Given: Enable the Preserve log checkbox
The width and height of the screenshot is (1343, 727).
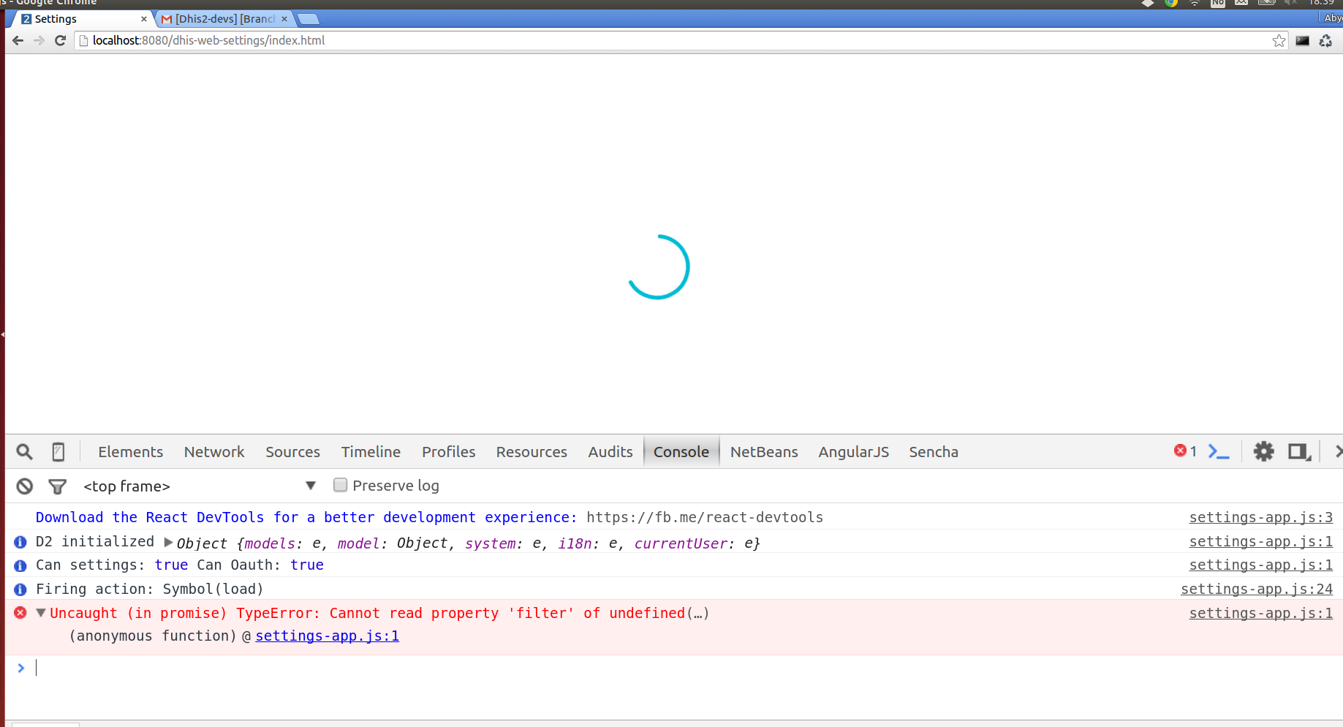Looking at the screenshot, I should 340,486.
